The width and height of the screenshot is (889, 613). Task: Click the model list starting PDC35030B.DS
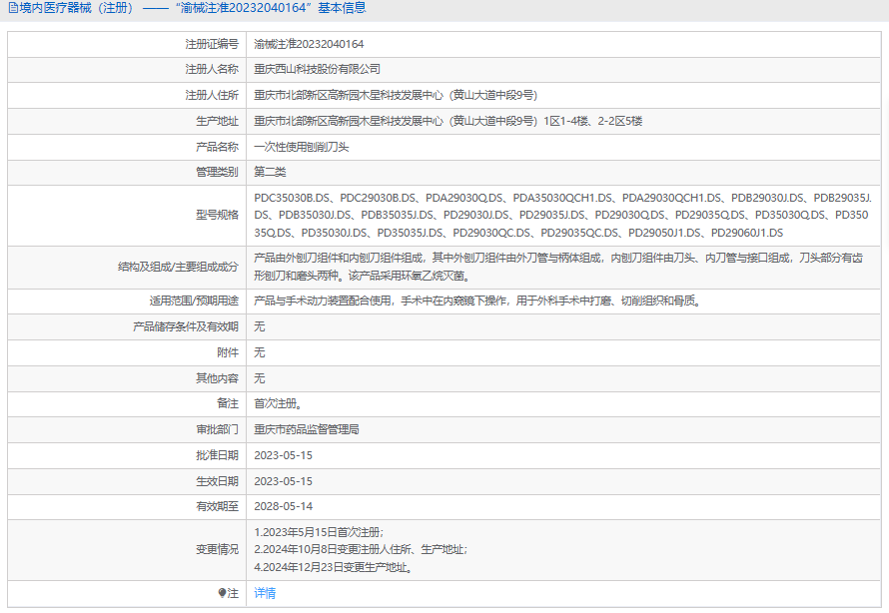563,216
